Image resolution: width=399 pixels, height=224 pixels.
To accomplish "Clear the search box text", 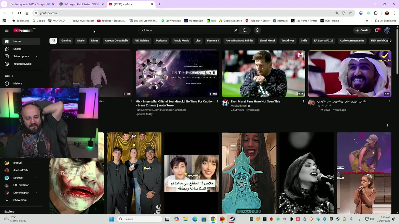I will (236, 30).
